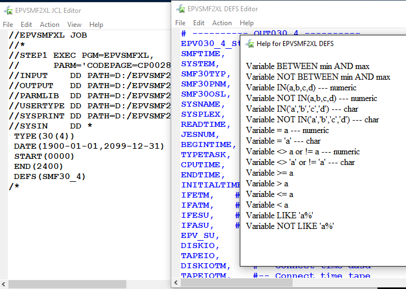
Task: Click the //INPUT DD line
Action: 90,76
